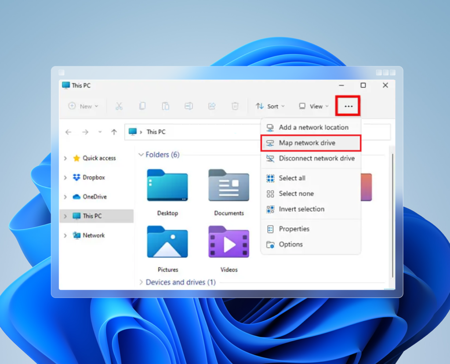Image resolution: width=450 pixels, height=364 pixels.
Task: Open the New dropdown button
Action: [x=83, y=106]
